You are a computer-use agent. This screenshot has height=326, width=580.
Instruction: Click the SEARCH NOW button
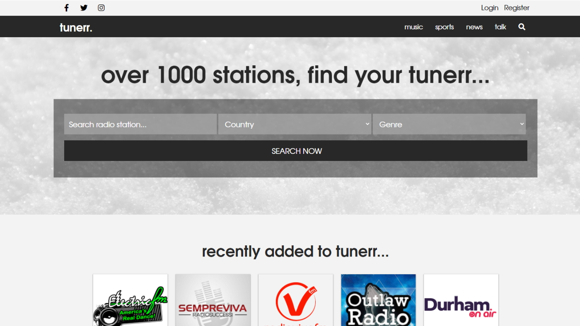point(296,151)
